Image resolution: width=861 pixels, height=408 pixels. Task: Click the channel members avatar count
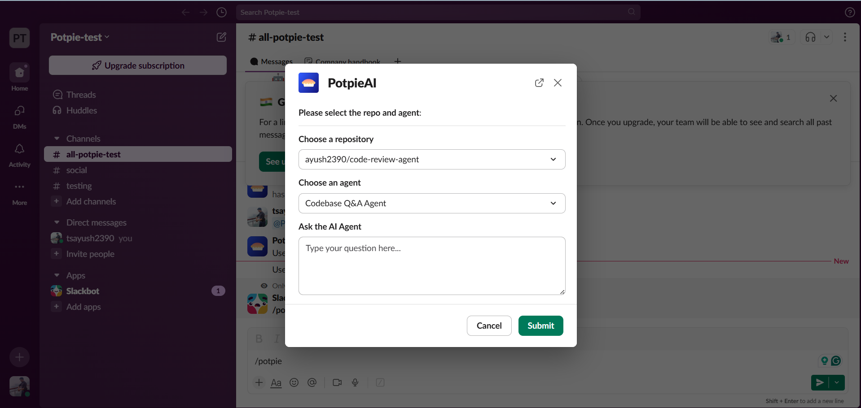(782, 37)
